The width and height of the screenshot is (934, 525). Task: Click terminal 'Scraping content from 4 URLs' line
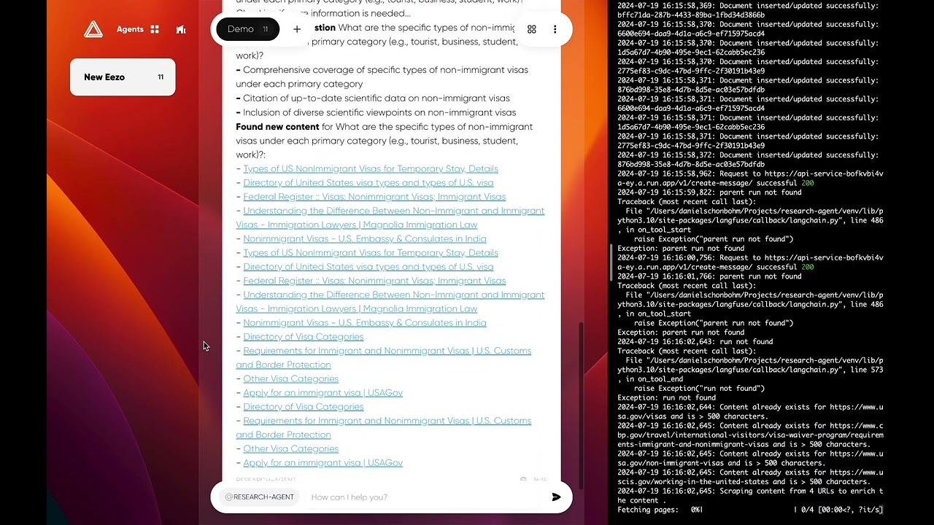[x=750, y=496]
